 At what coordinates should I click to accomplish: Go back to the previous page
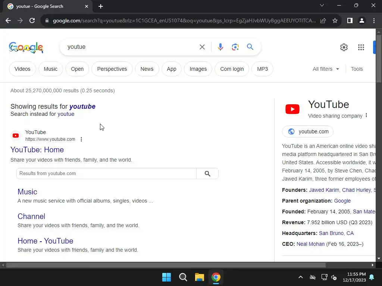pyautogui.click(x=8, y=21)
